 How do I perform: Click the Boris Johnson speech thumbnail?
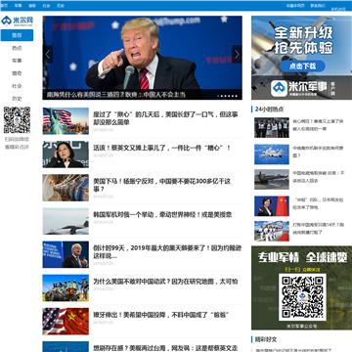pyautogui.click(x=66, y=254)
